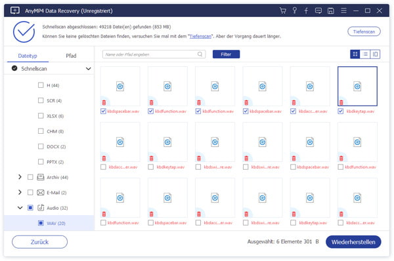This screenshot has height=261, width=394.
Task: Click the save scan result icon
Action: (331, 10)
